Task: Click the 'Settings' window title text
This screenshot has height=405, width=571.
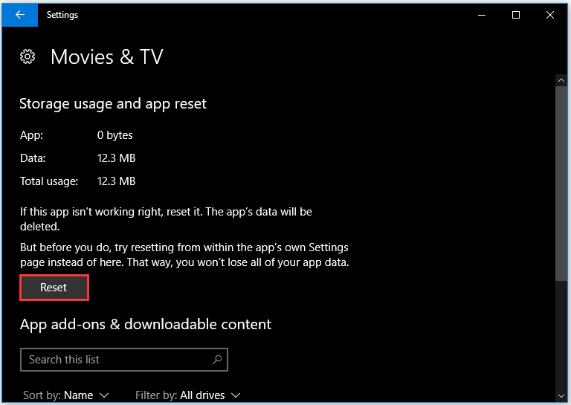Action: [x=62, y=15]
